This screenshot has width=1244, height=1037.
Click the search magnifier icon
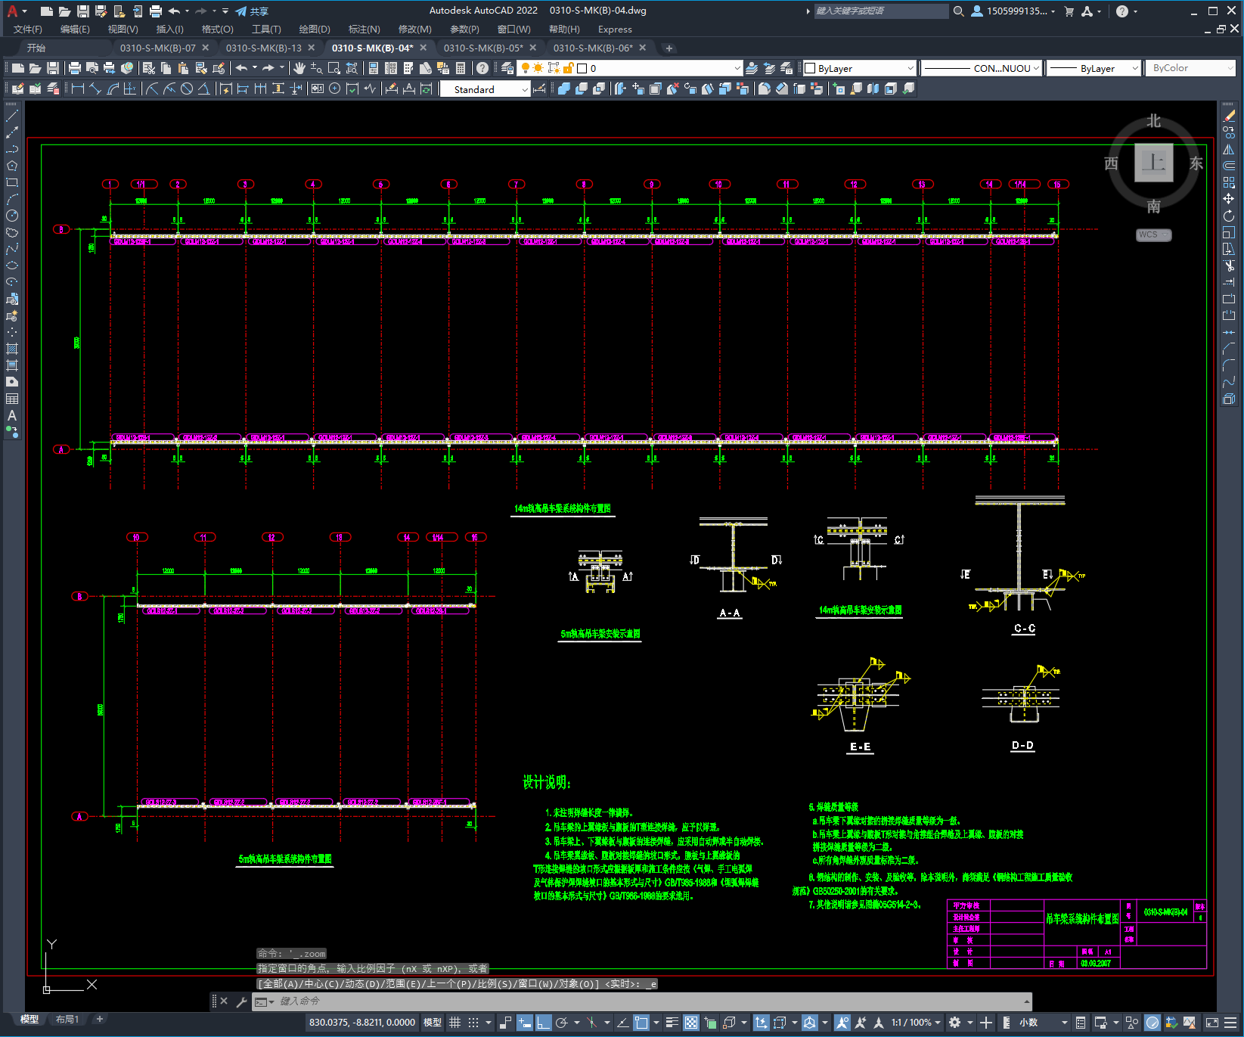click(959, 11)
